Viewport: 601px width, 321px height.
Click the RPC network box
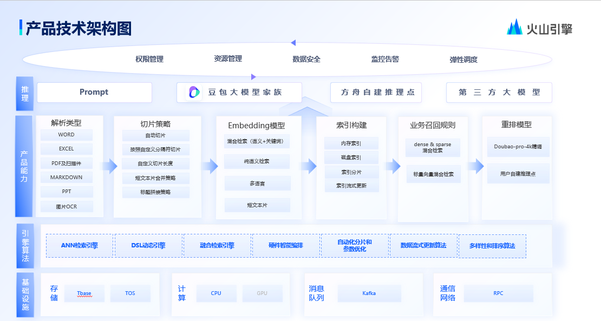tap(498, 293)
